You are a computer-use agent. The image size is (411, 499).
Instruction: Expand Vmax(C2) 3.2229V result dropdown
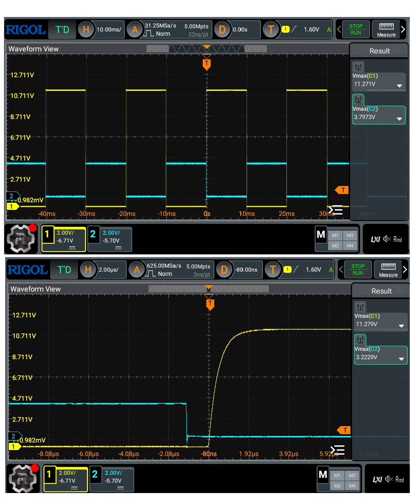pos(401,359)
